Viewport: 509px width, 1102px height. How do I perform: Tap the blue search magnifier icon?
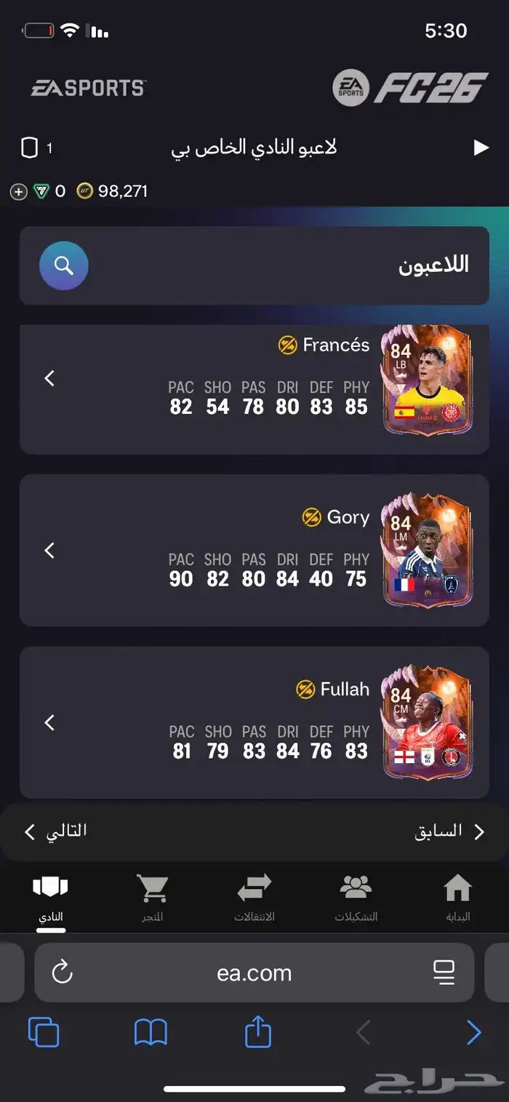tap(64, 266)
